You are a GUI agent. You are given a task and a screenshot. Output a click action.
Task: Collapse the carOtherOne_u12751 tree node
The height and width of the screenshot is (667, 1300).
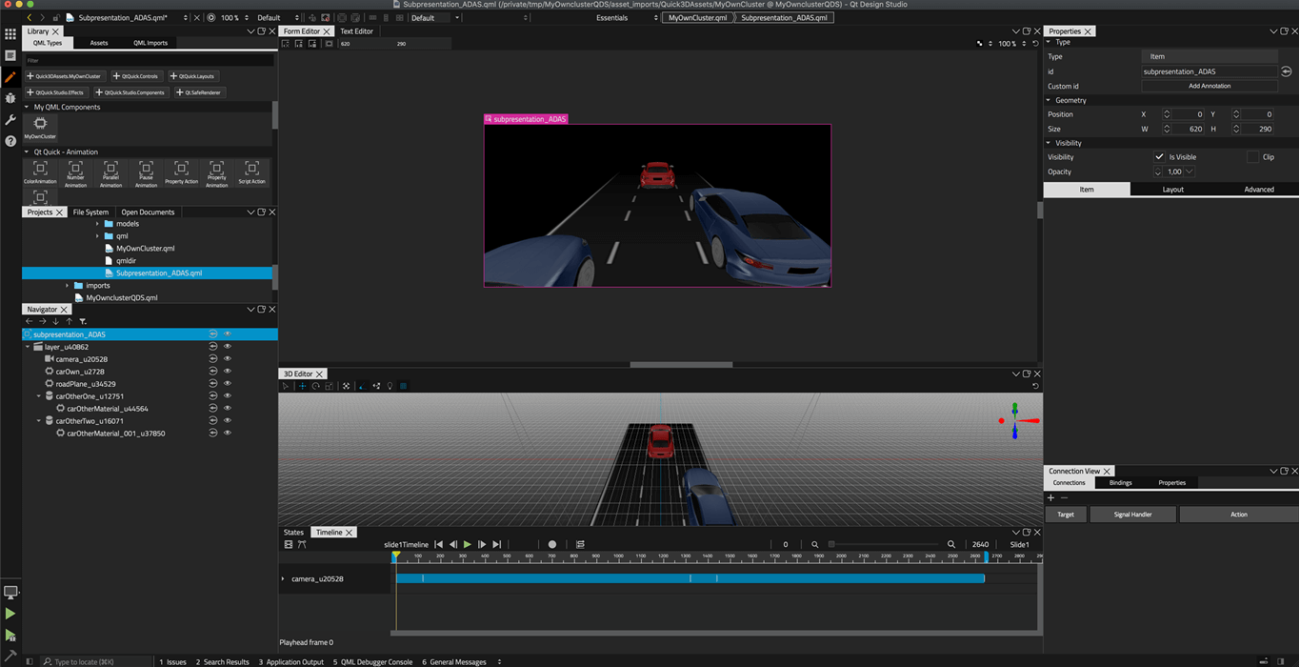39,396
